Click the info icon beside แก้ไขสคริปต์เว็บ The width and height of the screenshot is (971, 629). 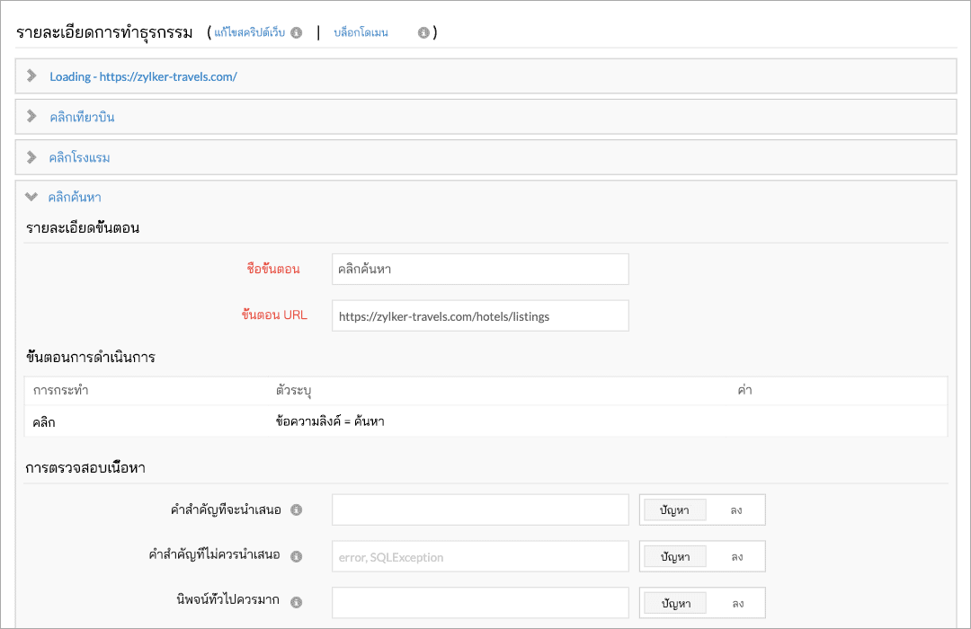click(297, 32)
